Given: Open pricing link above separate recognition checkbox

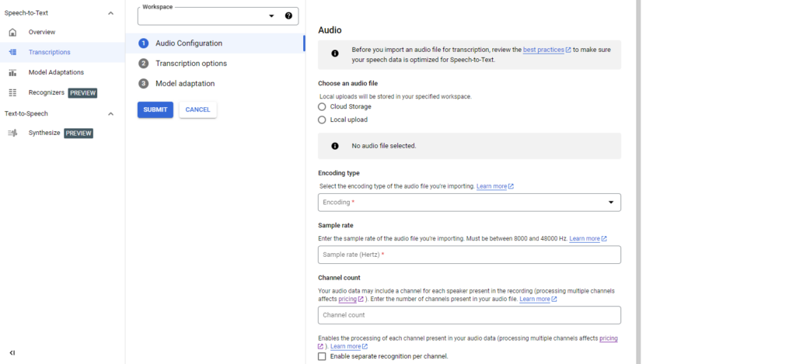Looking at the screenshot, I should pyautogui.click(x=609, y=338).
